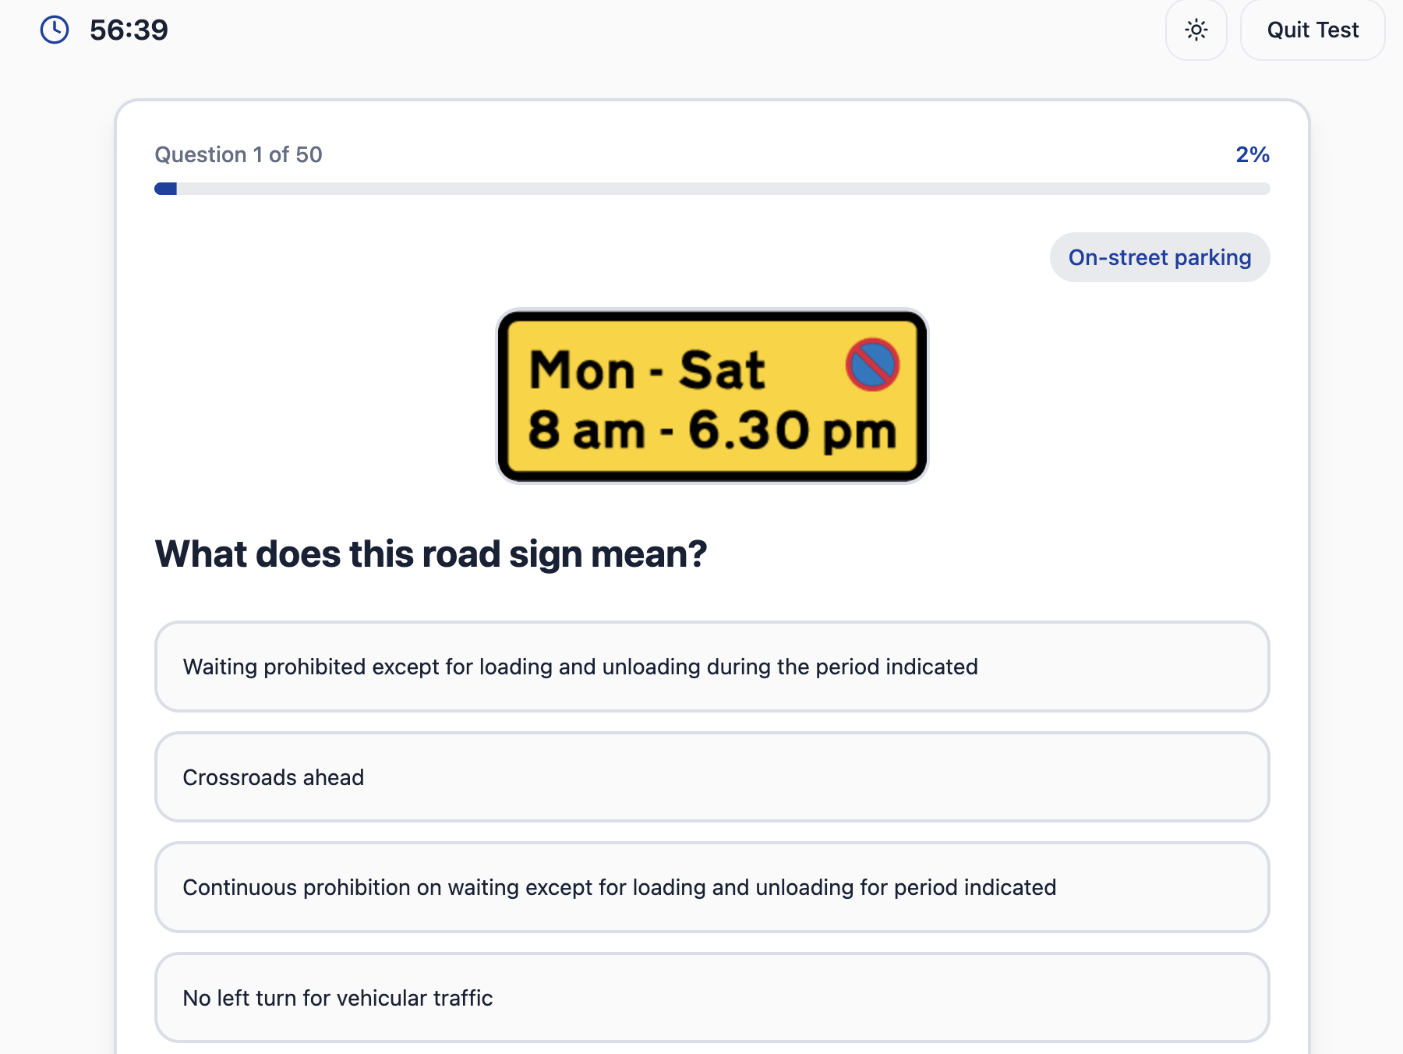
Task: Click the Quit Test button
Action: tap(1312, 30)
